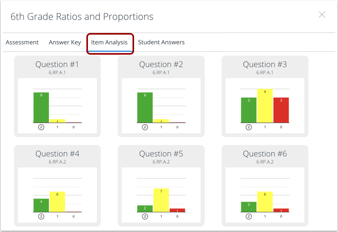Click the small red bar in Question #6
The height and width of the screenshot is (232, 338).
pos(280,210)
